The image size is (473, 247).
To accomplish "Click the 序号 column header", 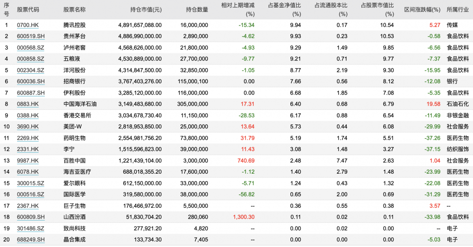I will pos(6,9).
